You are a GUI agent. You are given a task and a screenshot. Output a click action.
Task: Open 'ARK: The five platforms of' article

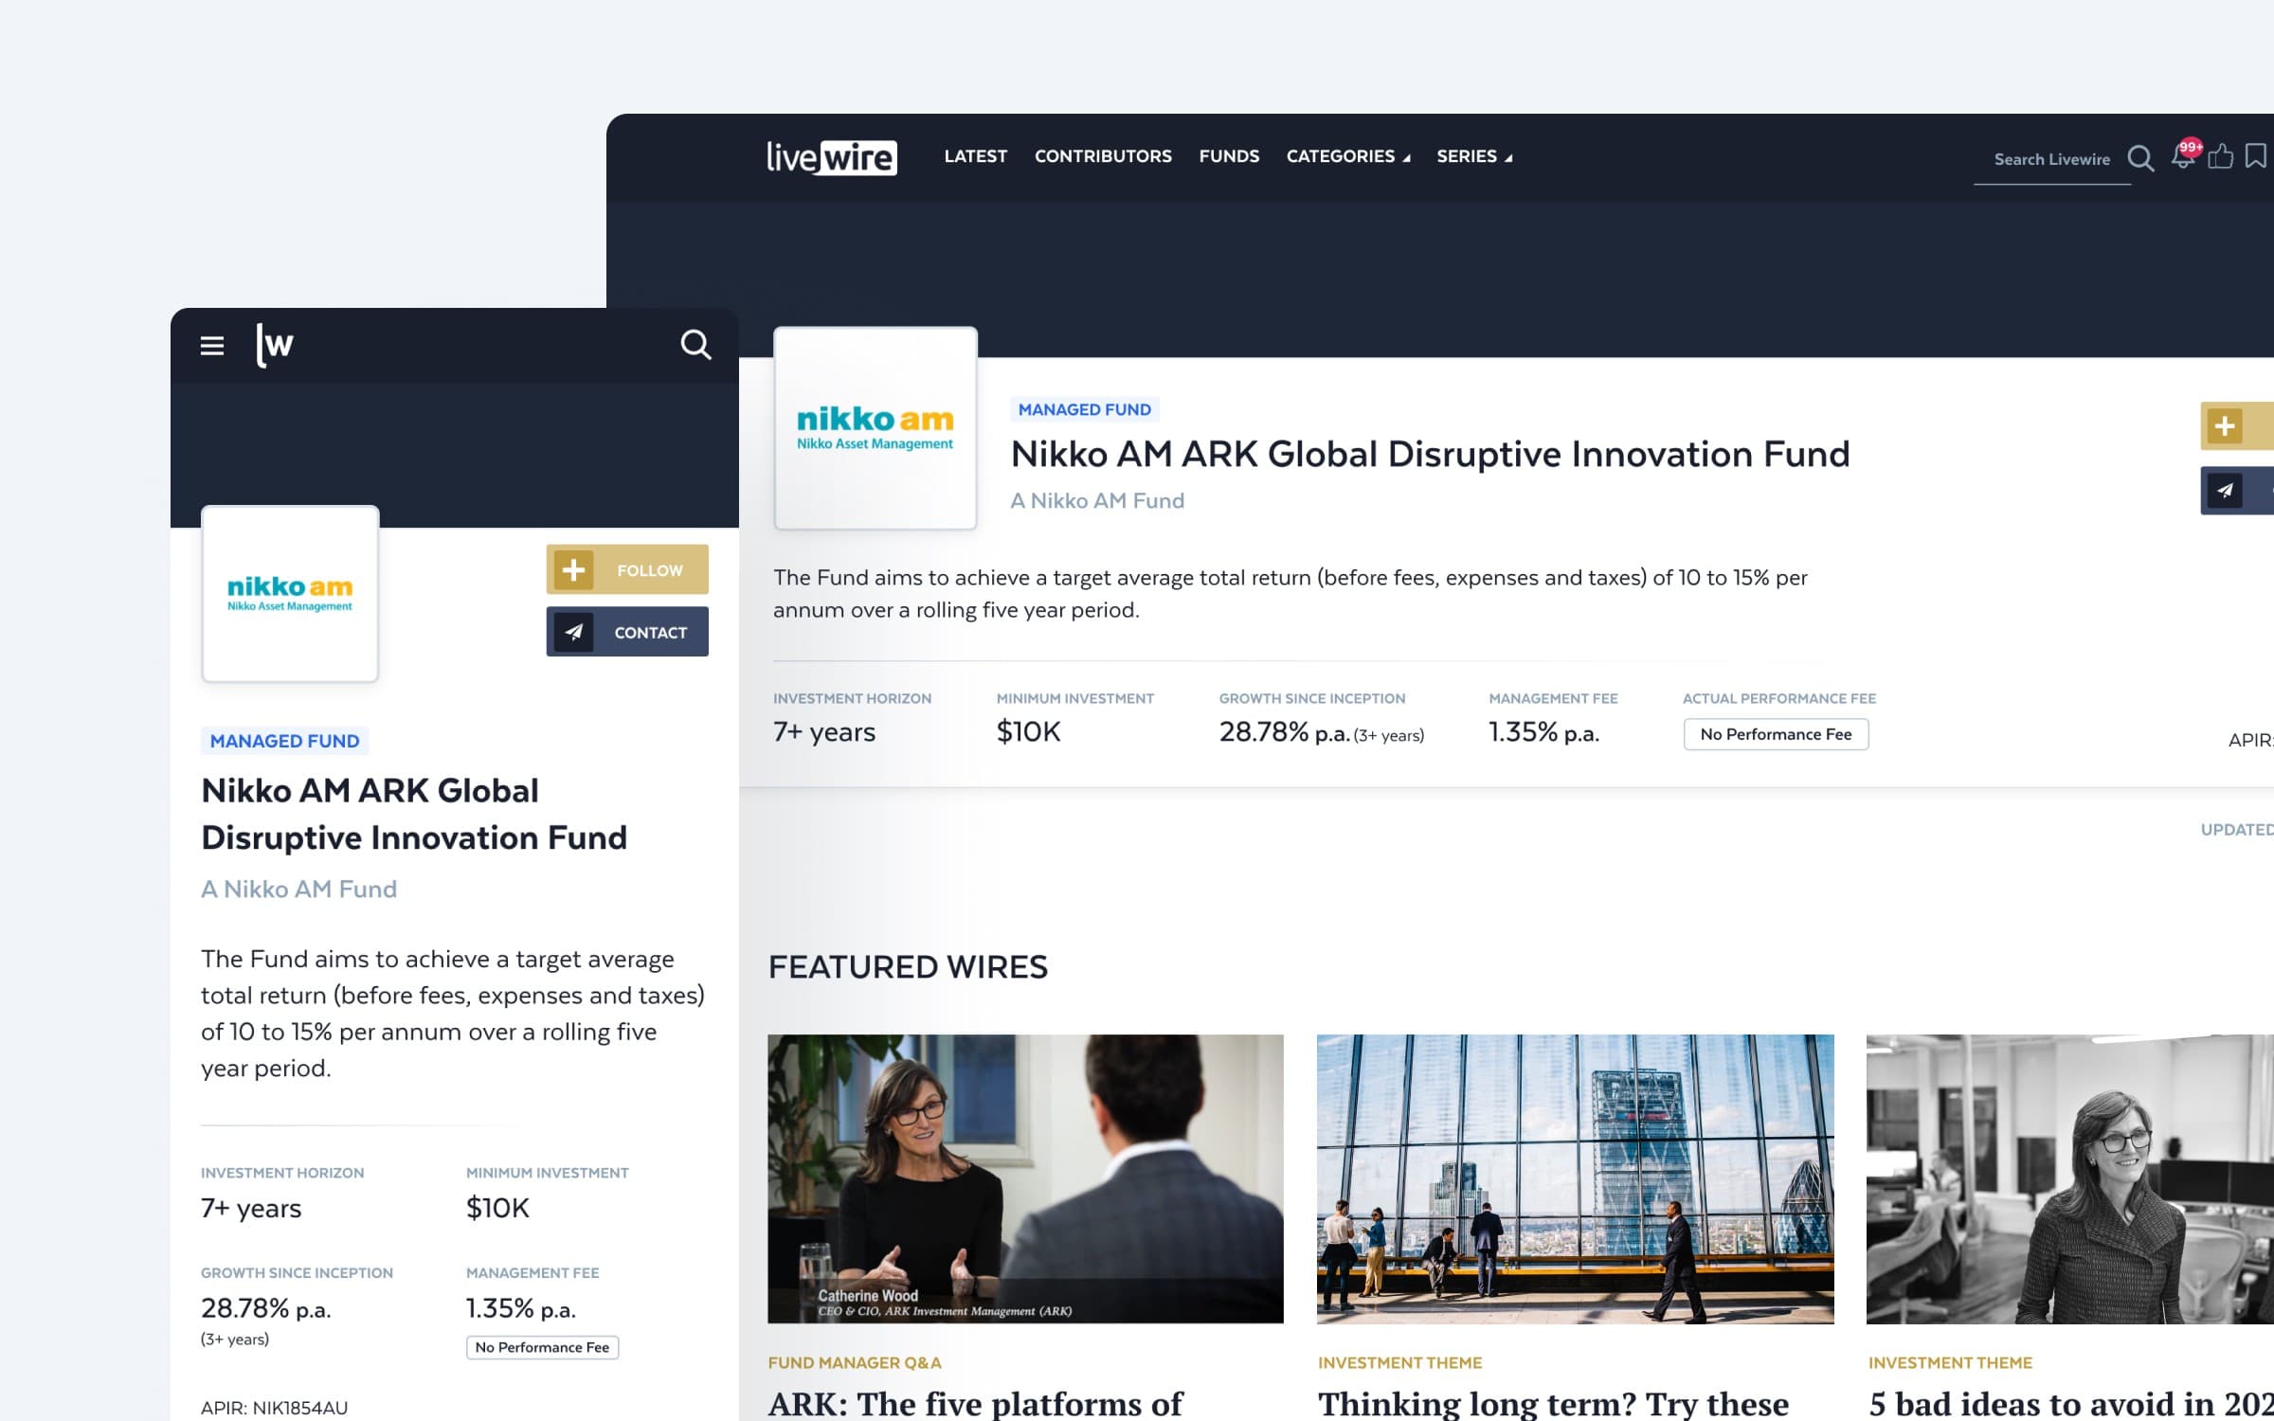click(x=976, y=1404)
